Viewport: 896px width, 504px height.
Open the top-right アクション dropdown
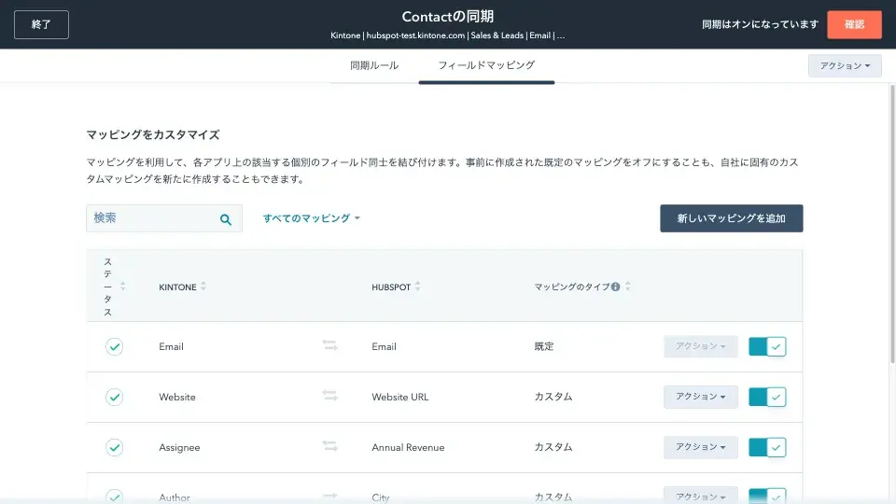pos(844,66)
